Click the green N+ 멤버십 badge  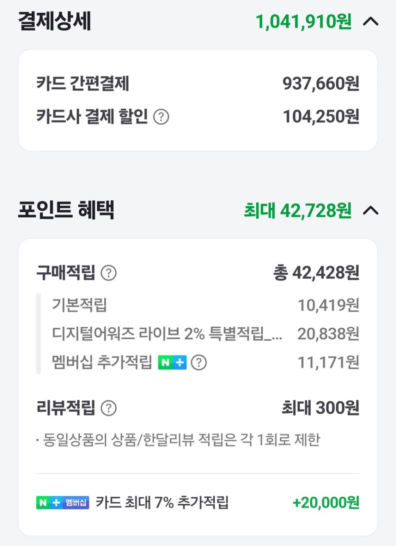pos(63,503)
